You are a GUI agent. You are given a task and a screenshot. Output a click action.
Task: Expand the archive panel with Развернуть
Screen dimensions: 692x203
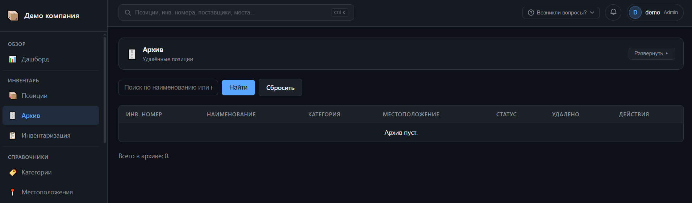(x=652, y=53)
